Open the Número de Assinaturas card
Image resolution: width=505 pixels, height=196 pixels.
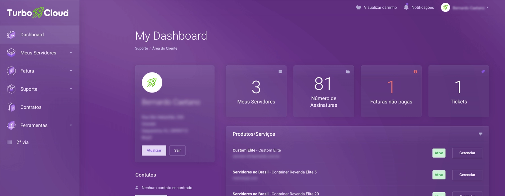point(324,91)
